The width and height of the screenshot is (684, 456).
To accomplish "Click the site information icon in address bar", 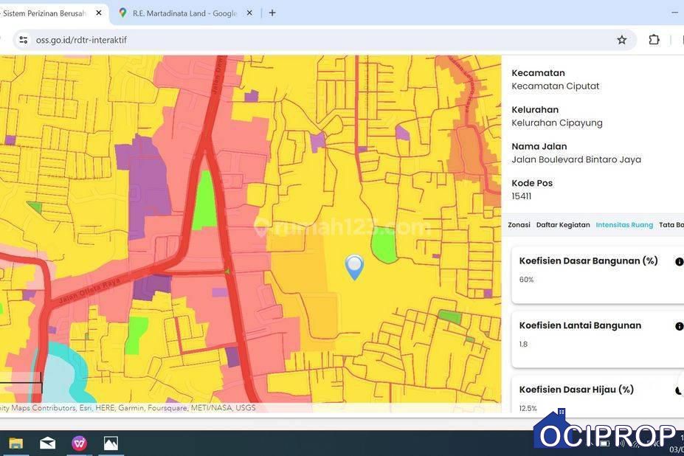I will tap(23, 40).
